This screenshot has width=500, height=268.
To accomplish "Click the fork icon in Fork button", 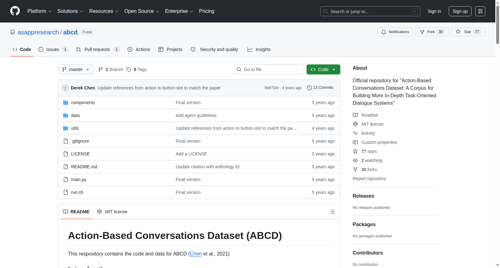I will coord(422,32).
